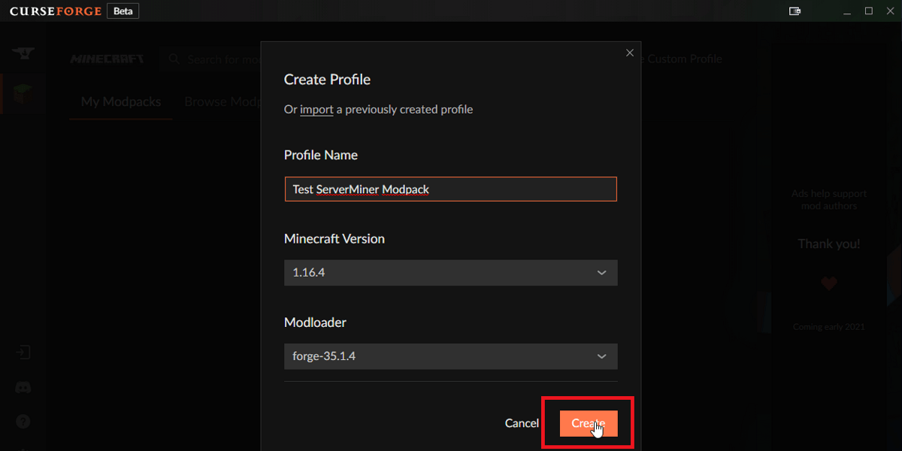Open the Minecraft Version dropdown
902x451 pixels.
pos(450,272)
